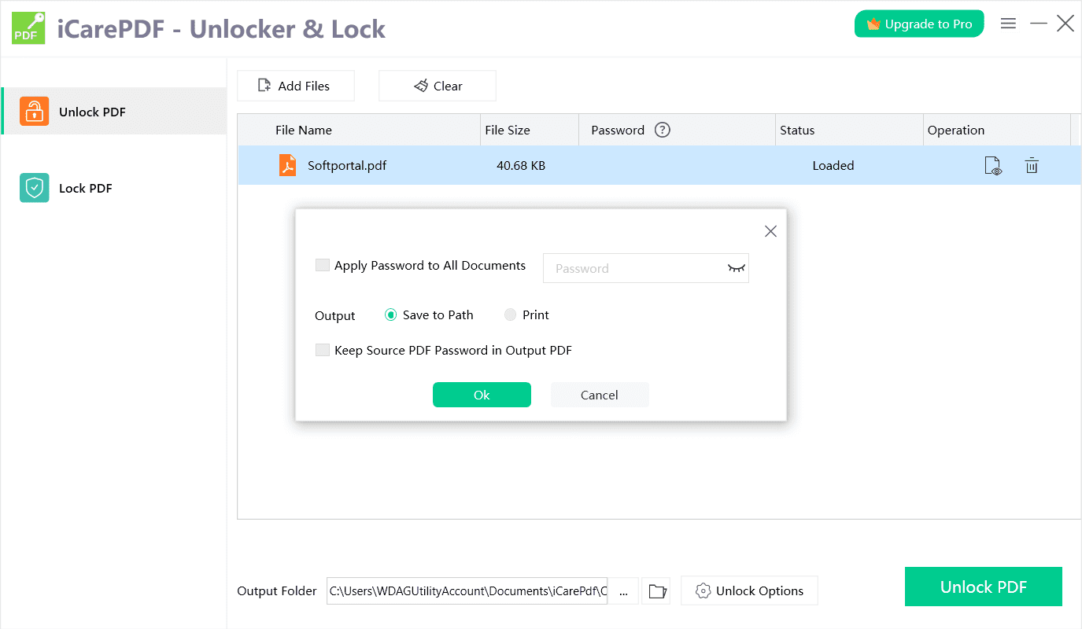Click the Upgrade to Pro button
The height and width of the screenshot is (629, 1082).
coord(918,24)
